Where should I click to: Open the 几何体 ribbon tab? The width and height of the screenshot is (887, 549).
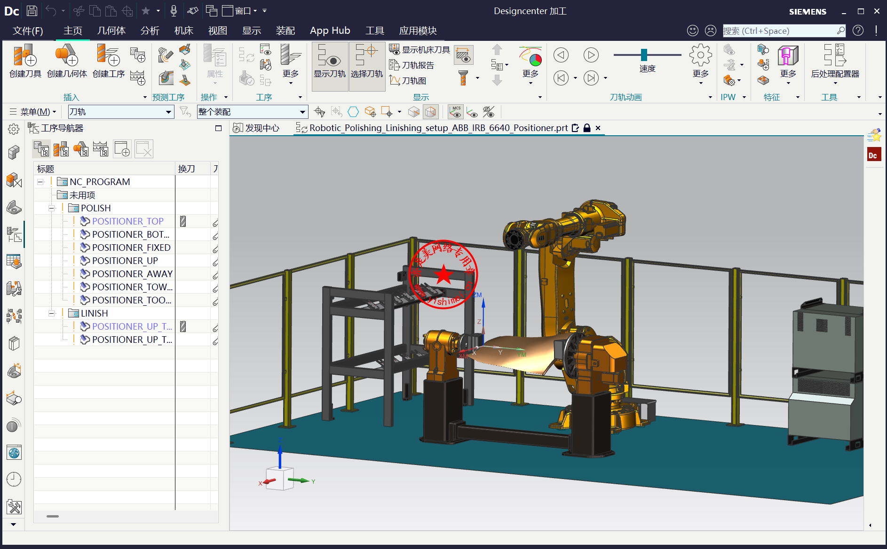point(111,31)
